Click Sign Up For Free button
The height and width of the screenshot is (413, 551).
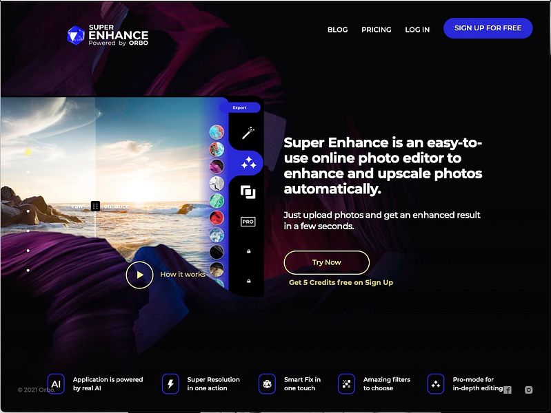(488, 28)
